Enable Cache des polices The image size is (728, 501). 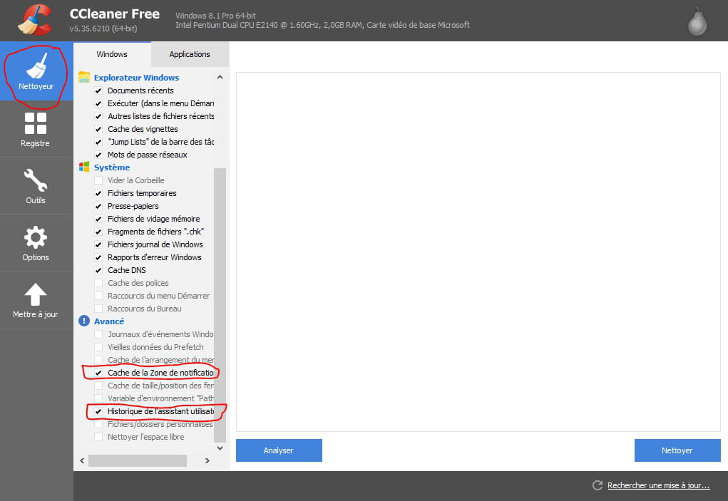pyautogui.click(x=98, y=283)
